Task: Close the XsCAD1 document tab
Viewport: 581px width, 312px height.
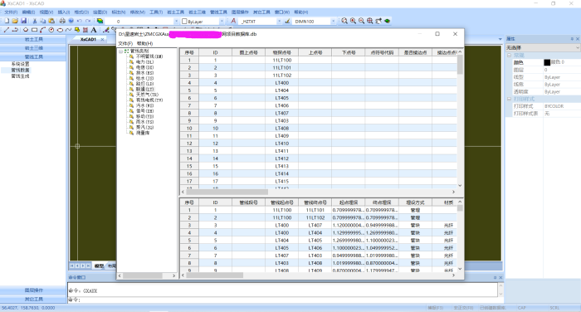Action: pos(102,39)
